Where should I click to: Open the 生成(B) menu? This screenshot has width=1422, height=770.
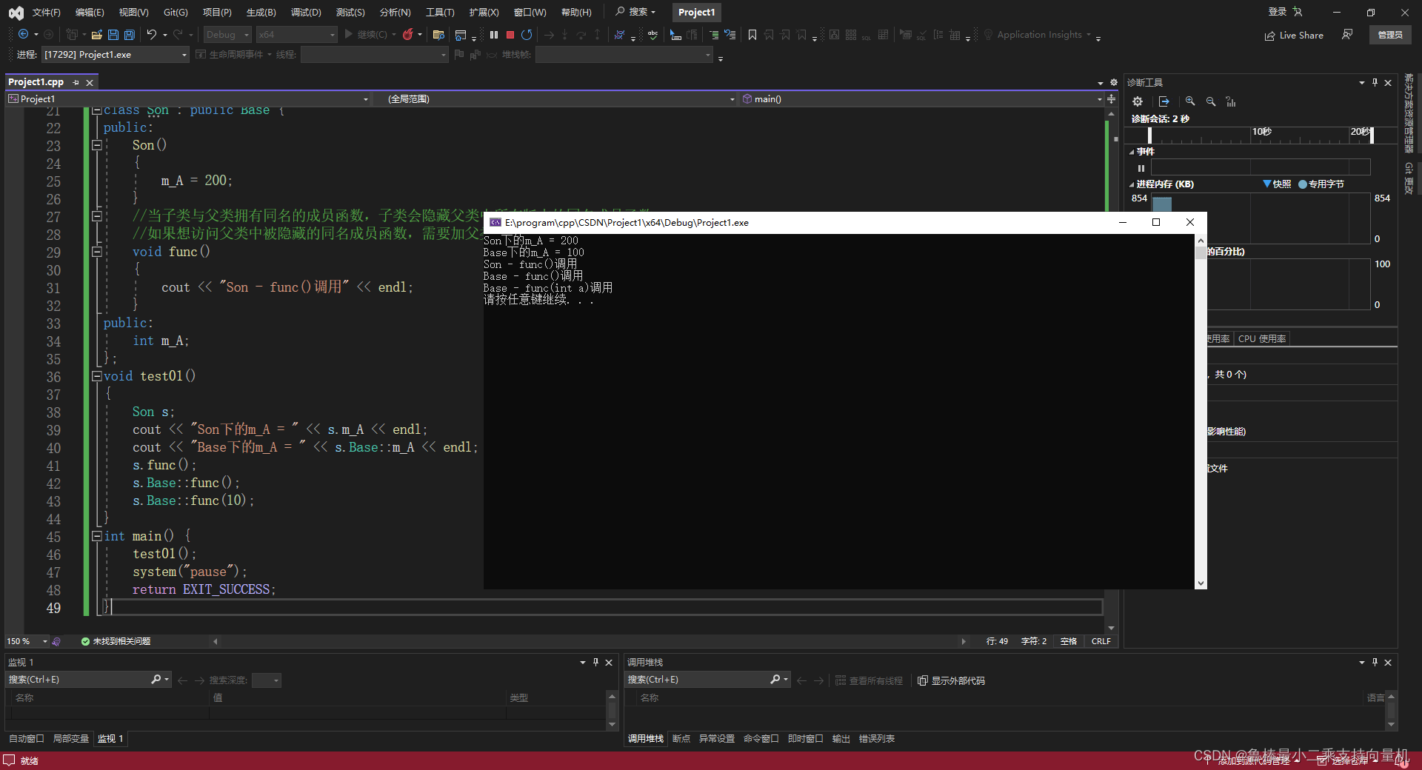coord(261,12)
